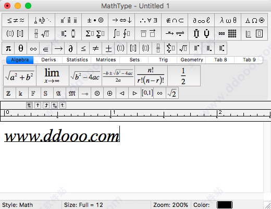Select the center tab stop
The height and width of the screenshot is (209, 271).
[x=38, y=105]
